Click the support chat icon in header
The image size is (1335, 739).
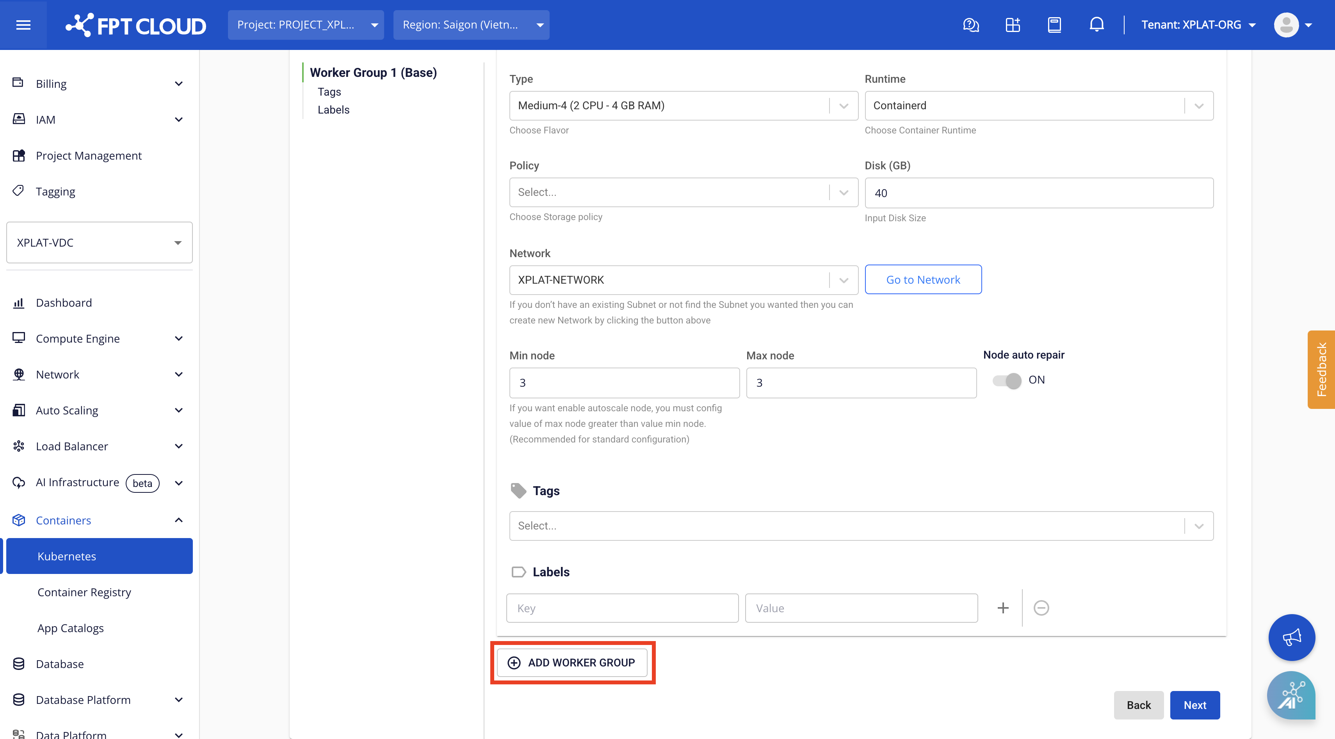(971, 25)
